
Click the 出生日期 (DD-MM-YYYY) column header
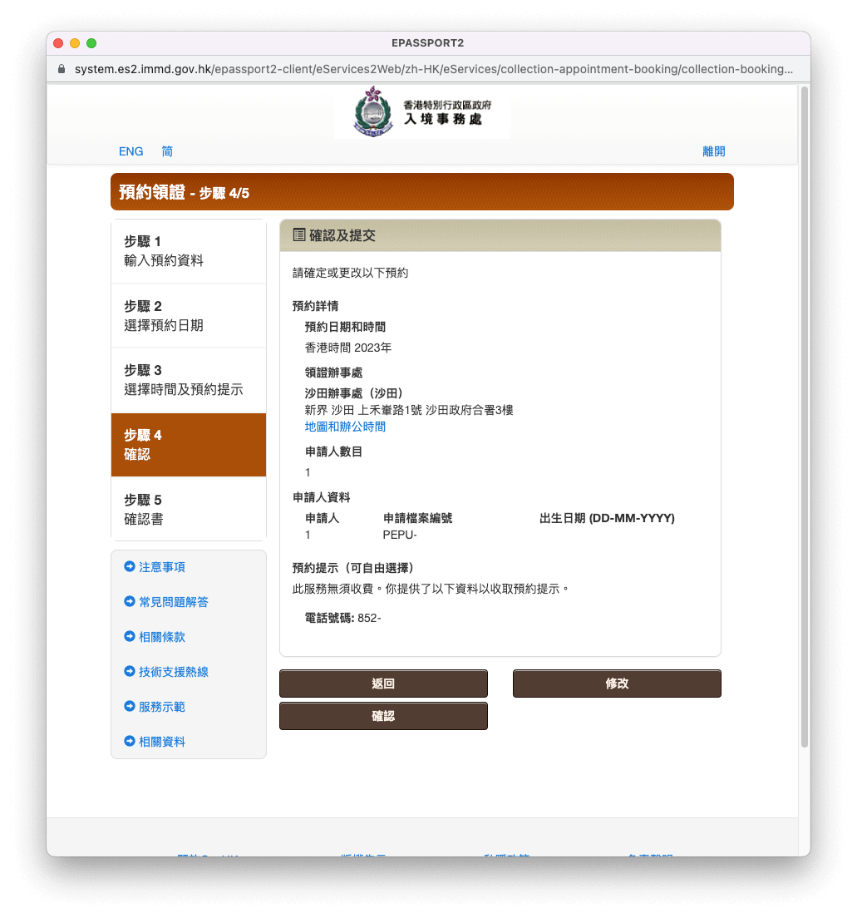point(607,518)
